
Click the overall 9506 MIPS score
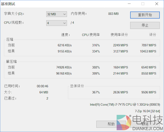149,92
